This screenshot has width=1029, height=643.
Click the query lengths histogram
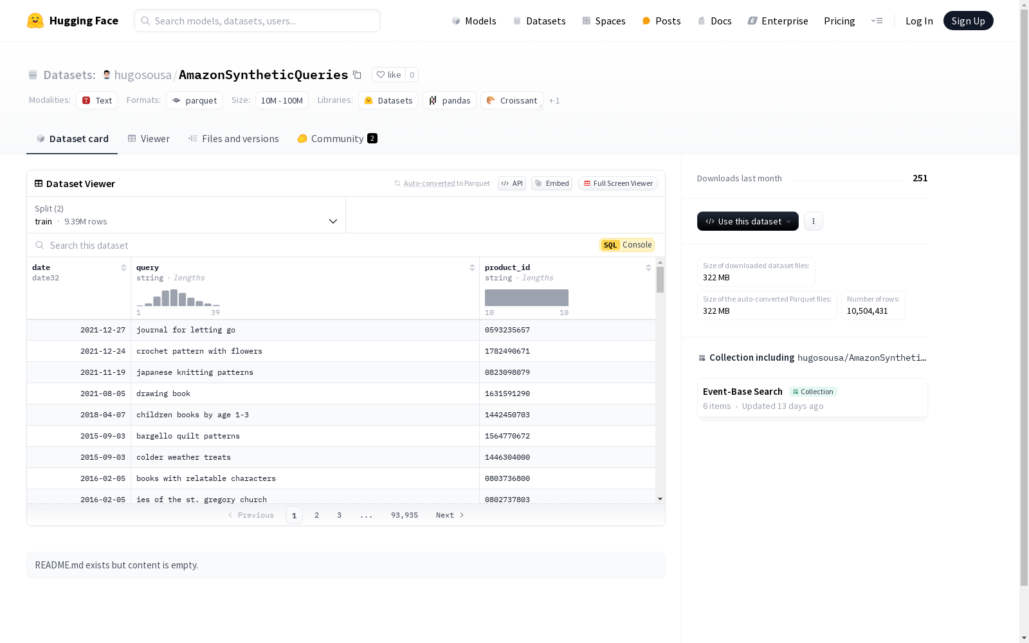[178, 298]
